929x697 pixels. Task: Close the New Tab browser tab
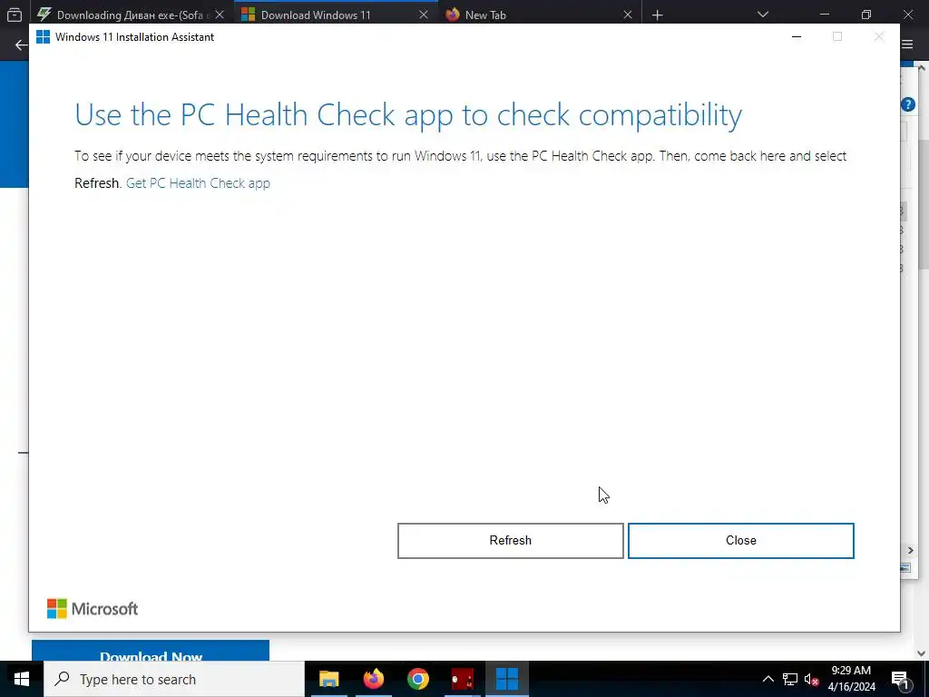tap(628, 15)
